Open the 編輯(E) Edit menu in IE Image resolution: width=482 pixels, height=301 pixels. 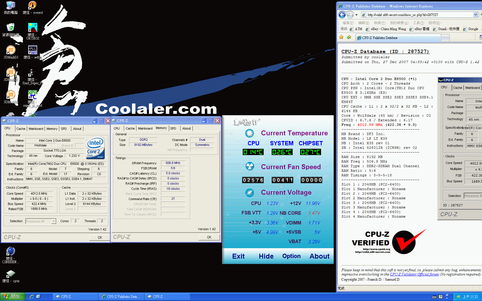pos(364,23)
